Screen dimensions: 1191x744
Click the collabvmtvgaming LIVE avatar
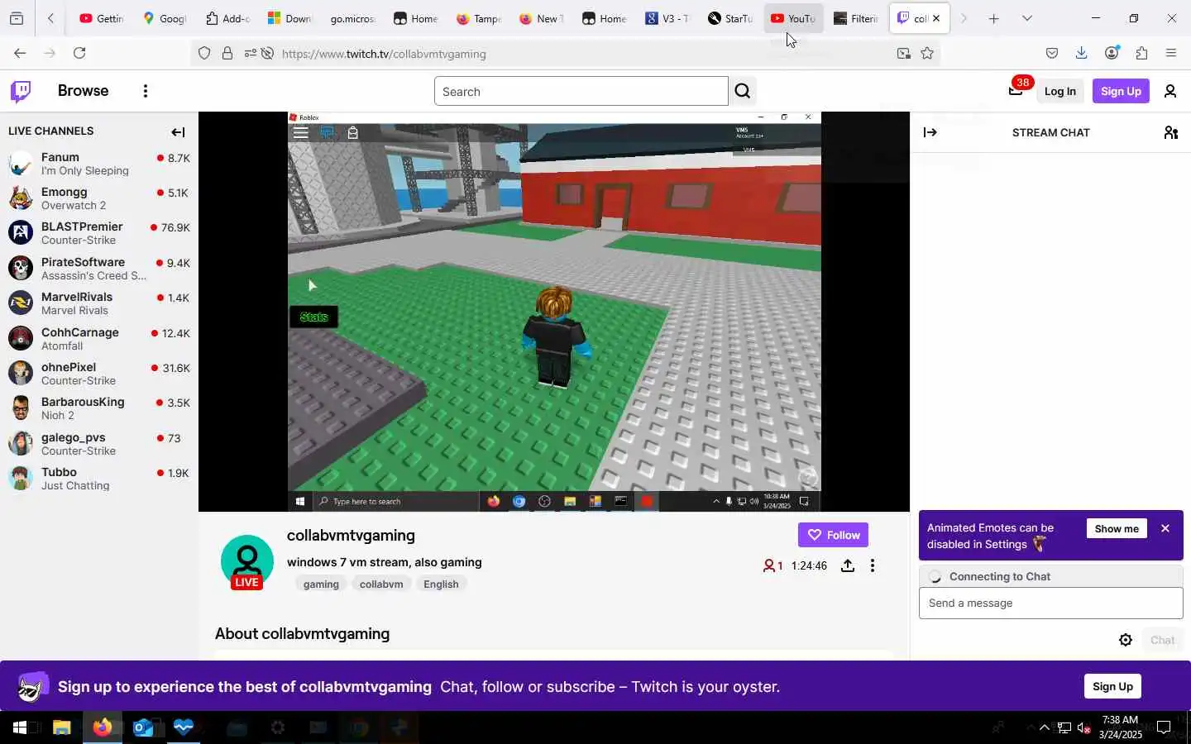247,562
